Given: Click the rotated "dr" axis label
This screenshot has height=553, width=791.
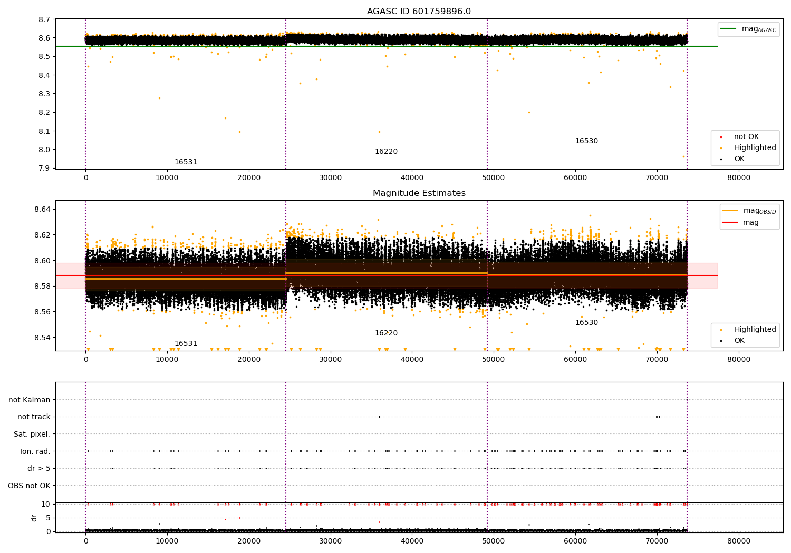Looking at the screenshot, I should 34,518.
